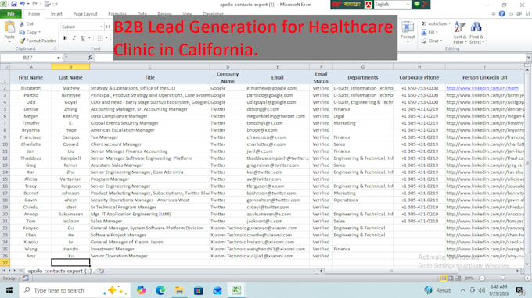Expand the Underline style dropdown arrow

[89, 38]
